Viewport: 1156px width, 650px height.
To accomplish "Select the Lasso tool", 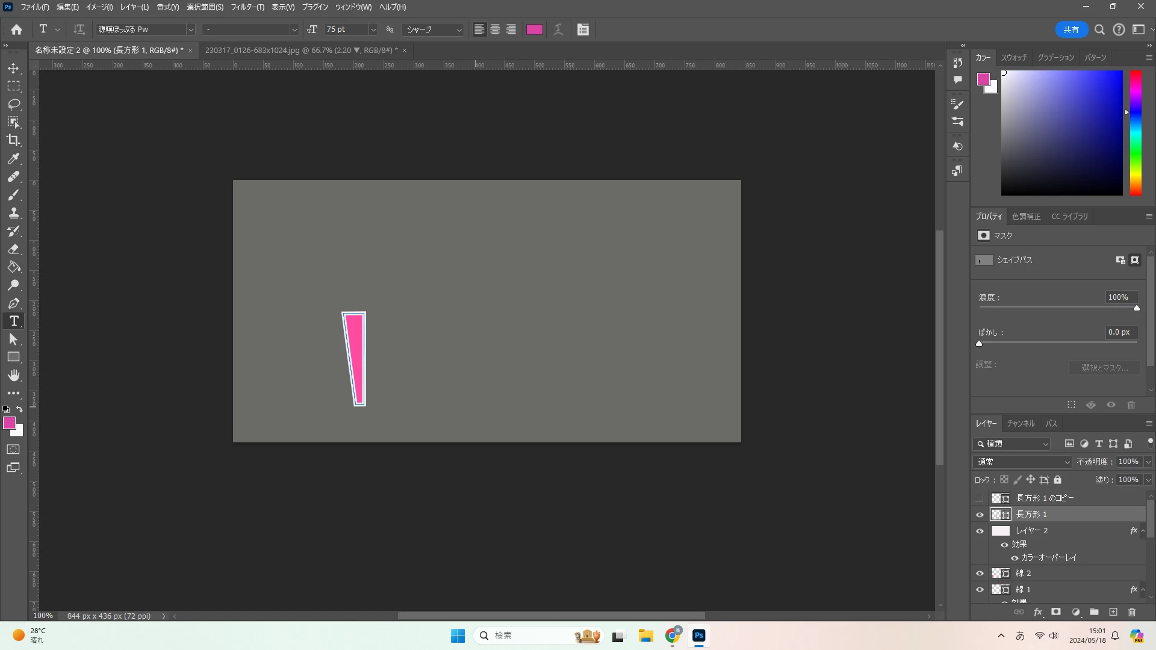I will [x=13, y=105].
